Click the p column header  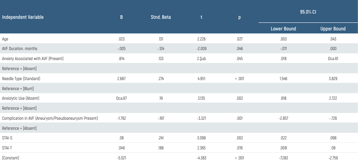[x=239, y=17]
